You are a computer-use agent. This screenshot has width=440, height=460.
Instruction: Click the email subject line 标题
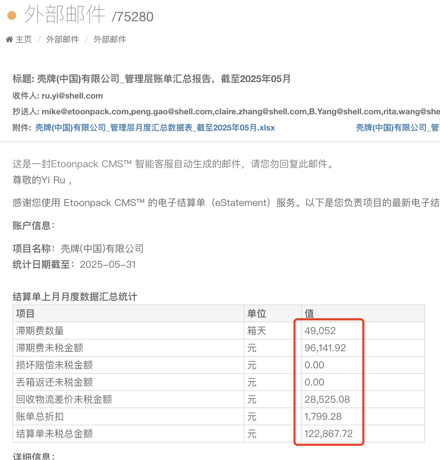[152, 79]
